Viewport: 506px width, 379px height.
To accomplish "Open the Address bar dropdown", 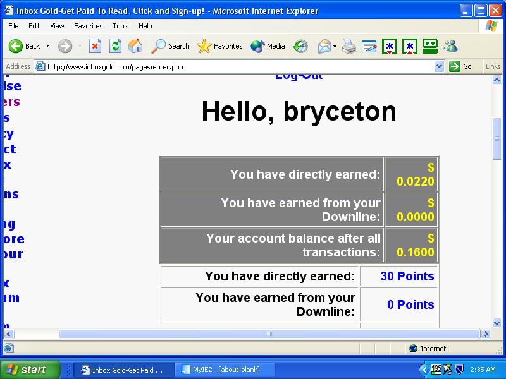I will pos(439,66).
